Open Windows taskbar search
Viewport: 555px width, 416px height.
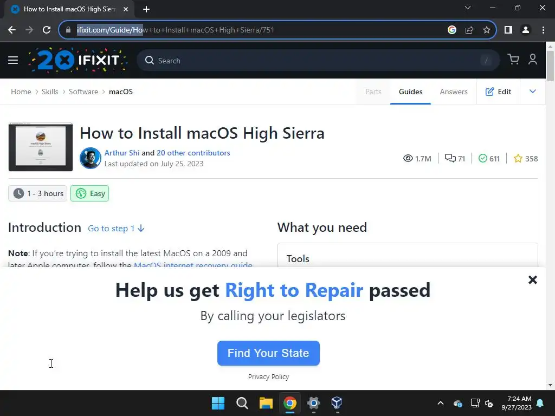[x=242, y=403]
